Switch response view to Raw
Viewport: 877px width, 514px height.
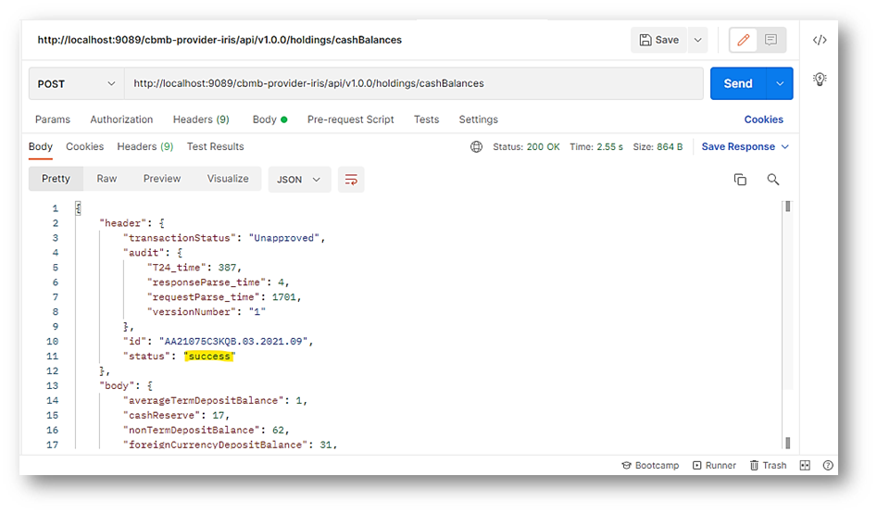pos(107,179)
